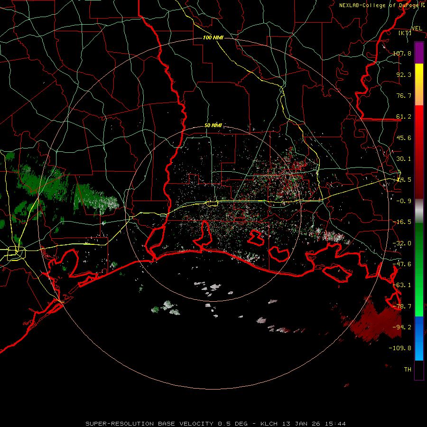Select the -32.0 velocity scale value
Image resolution: width=427 pixels, height=427 pixels.
[x=402, y=243]
